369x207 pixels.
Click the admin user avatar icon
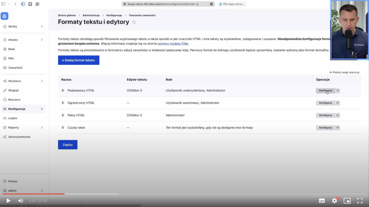tap(5, 191)
